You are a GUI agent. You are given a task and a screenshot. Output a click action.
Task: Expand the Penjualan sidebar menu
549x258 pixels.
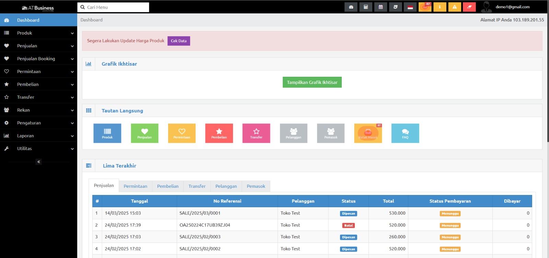click(38, 46)
